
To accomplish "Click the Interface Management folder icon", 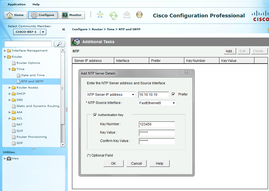I will click(x=9, y=50).
